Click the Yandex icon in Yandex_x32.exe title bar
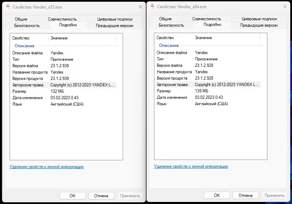This screenshot has height=204, width=292. (7, 6)
